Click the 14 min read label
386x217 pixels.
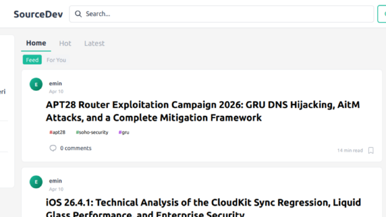[350, 150]
